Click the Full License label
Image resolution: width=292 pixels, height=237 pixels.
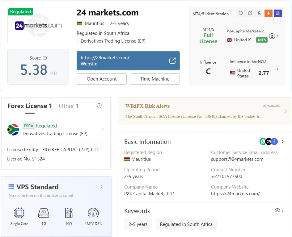(208, 38)
